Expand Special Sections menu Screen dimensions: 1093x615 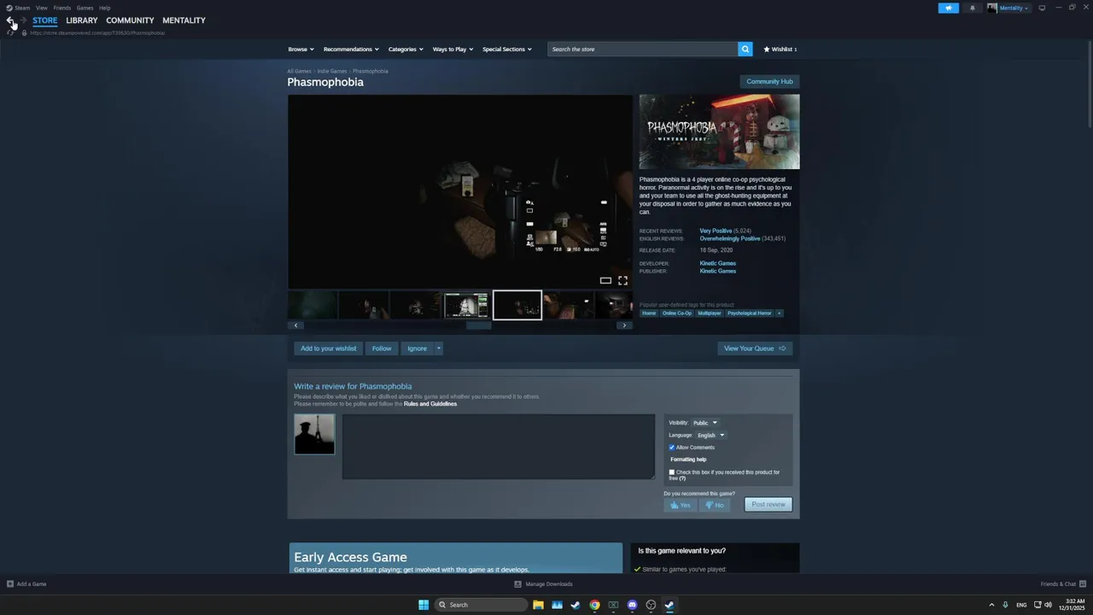tap(507, 49)
